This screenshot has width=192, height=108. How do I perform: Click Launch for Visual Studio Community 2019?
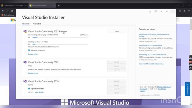pos(117,85)
